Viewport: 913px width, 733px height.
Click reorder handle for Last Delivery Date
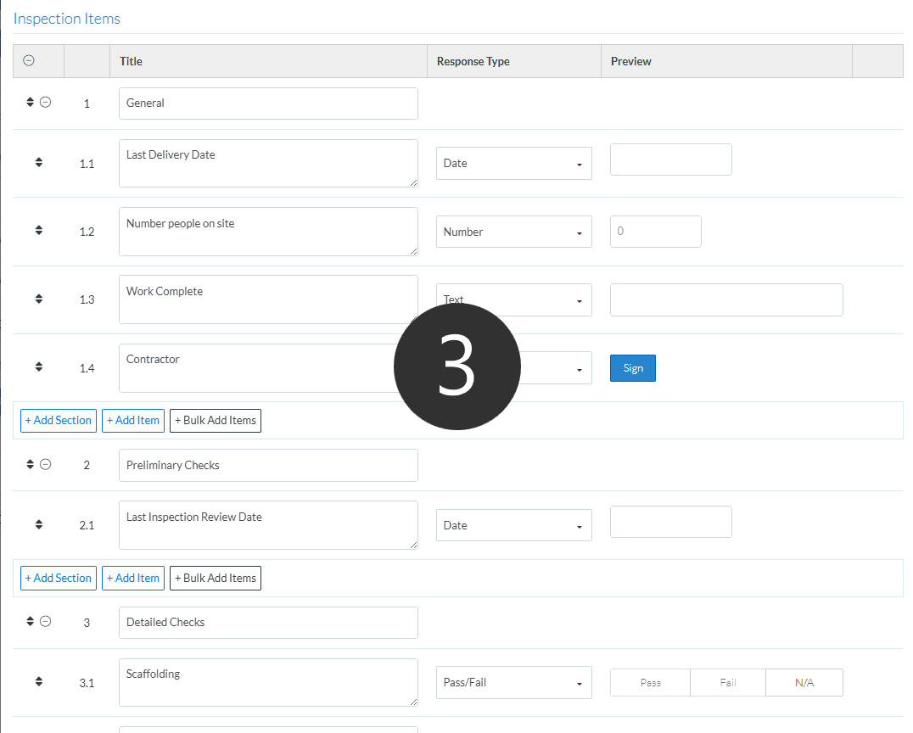pyautogui.click(x=38, y=163)
